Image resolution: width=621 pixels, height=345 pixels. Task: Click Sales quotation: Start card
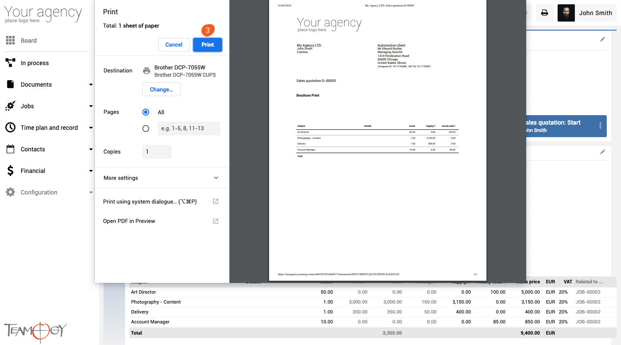click(x=566, y=126)
